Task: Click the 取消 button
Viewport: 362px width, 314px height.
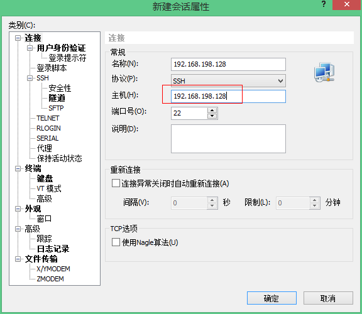Action: 328,298
